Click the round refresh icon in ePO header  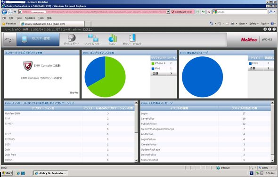[x=270, y=29]
